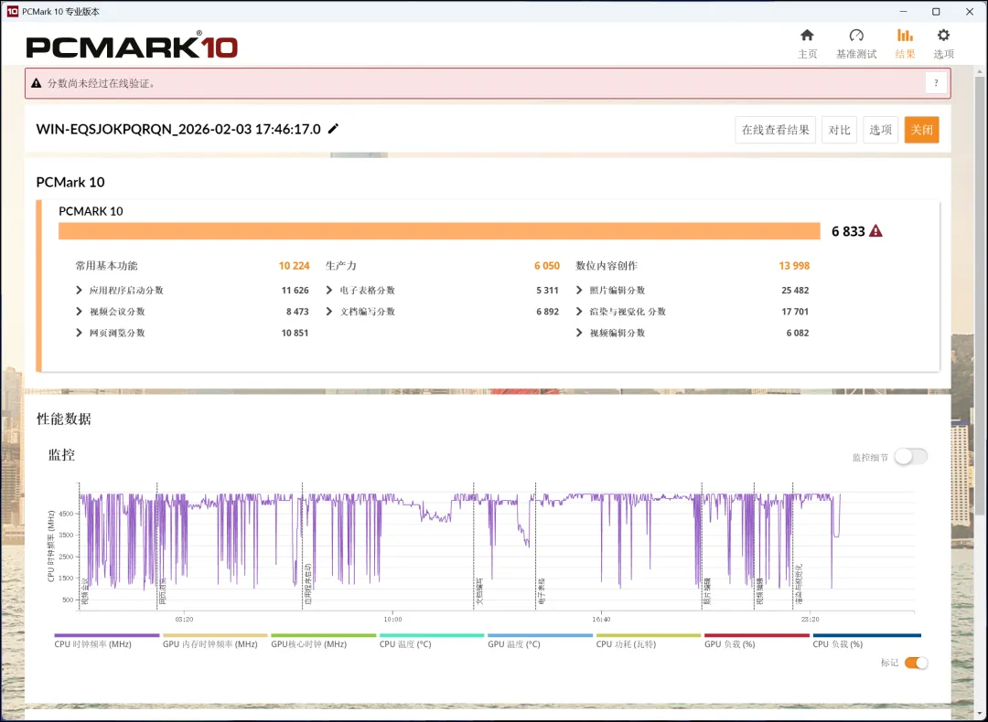Close the PCMark 10 window
Screen dimensions: 988x722
pyautogui.click(x=970, y=11)
